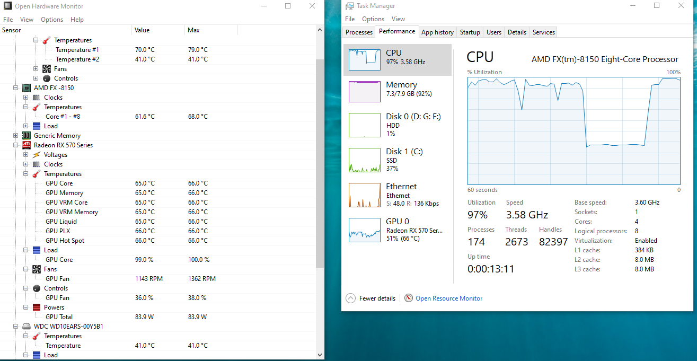
Task: Select the GPU Liquid temperature row
Action: 158,222
